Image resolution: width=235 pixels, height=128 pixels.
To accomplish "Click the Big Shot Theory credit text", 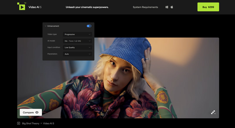I will 30,123.
